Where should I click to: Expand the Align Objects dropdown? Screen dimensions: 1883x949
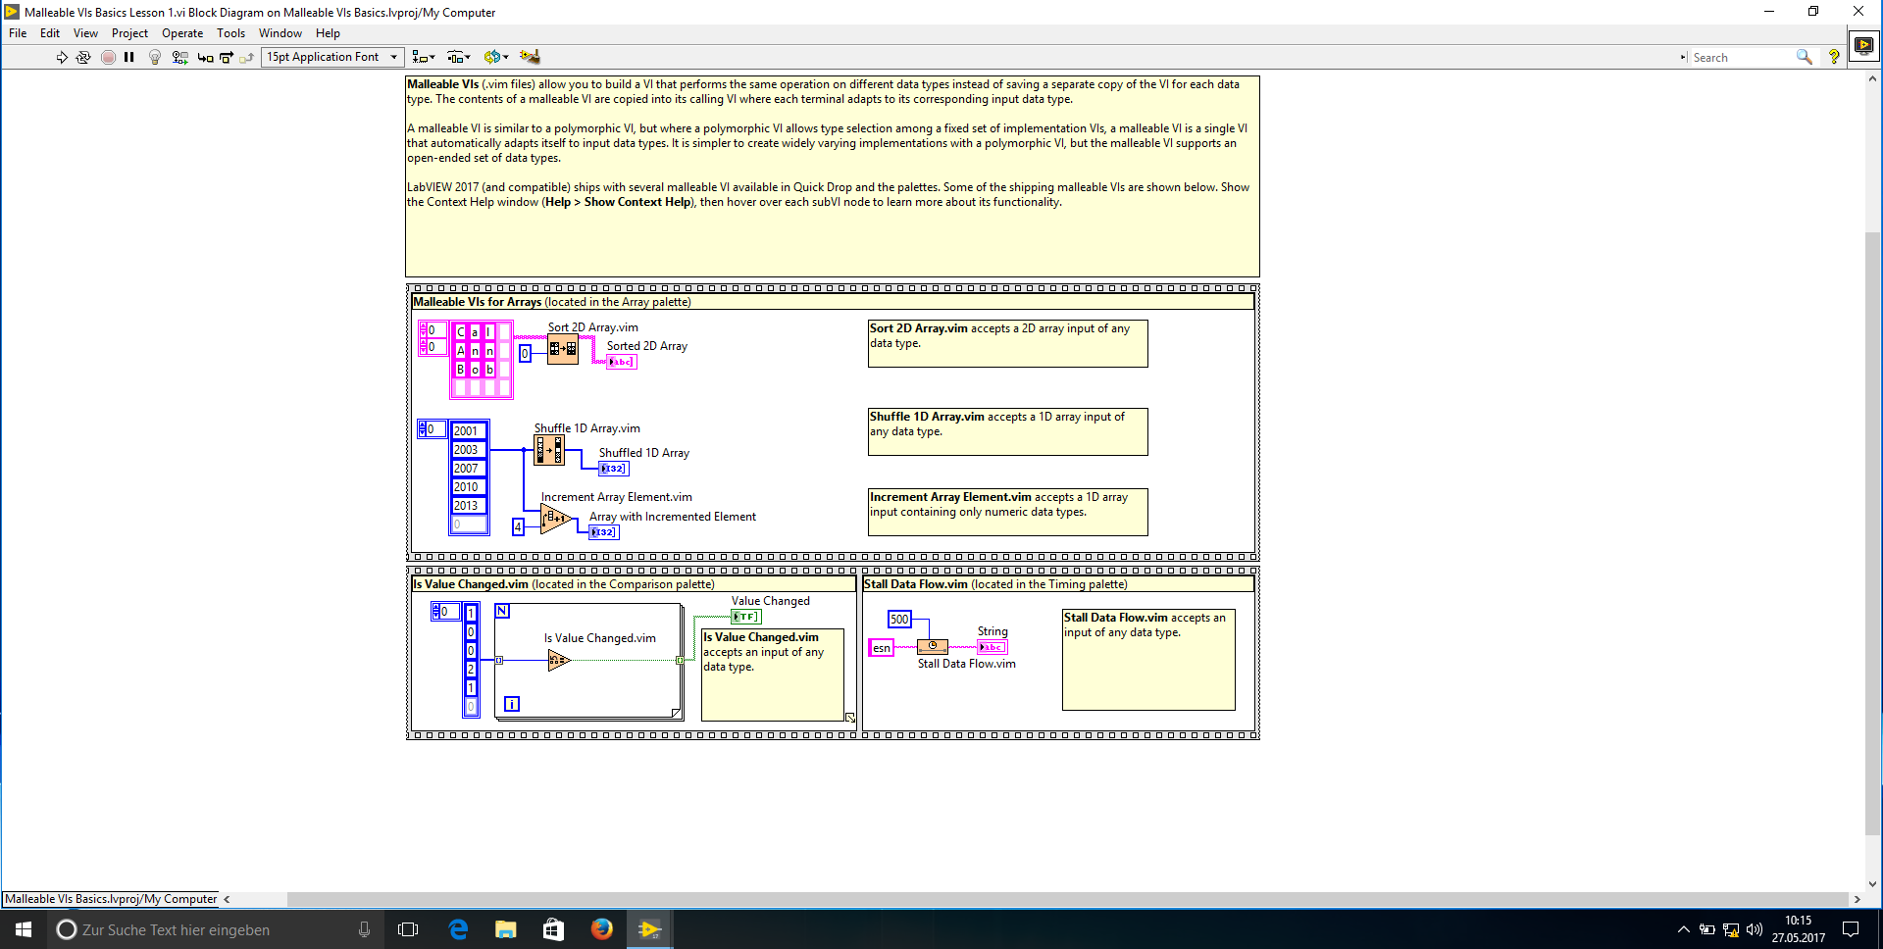point(424,58)
